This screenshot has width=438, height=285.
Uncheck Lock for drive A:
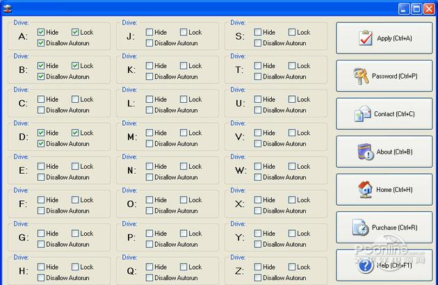[75, 32]
